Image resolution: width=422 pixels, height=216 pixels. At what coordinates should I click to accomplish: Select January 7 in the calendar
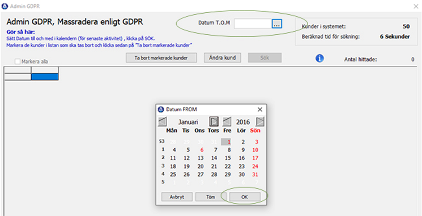216,150
